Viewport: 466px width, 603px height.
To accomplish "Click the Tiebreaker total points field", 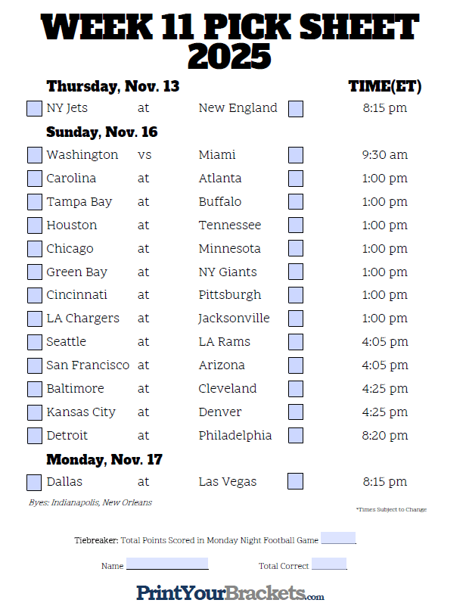I will pos(338,538).
